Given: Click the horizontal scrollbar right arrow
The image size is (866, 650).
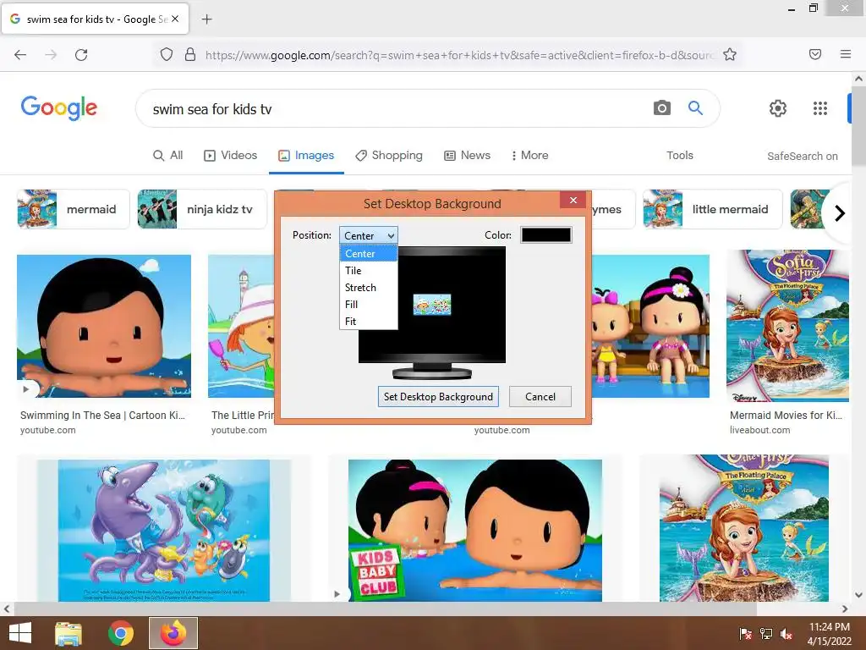Looking at the screenshot, I should coord(845,609).
